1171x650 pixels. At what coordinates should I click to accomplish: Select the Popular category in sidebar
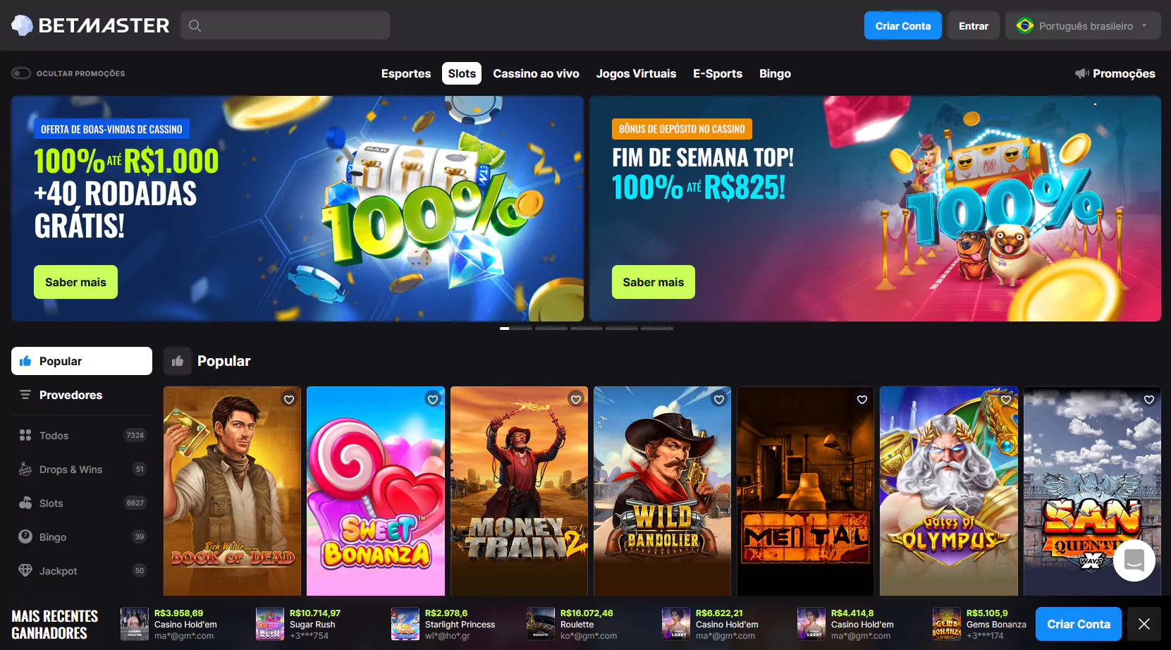[82, 361]
